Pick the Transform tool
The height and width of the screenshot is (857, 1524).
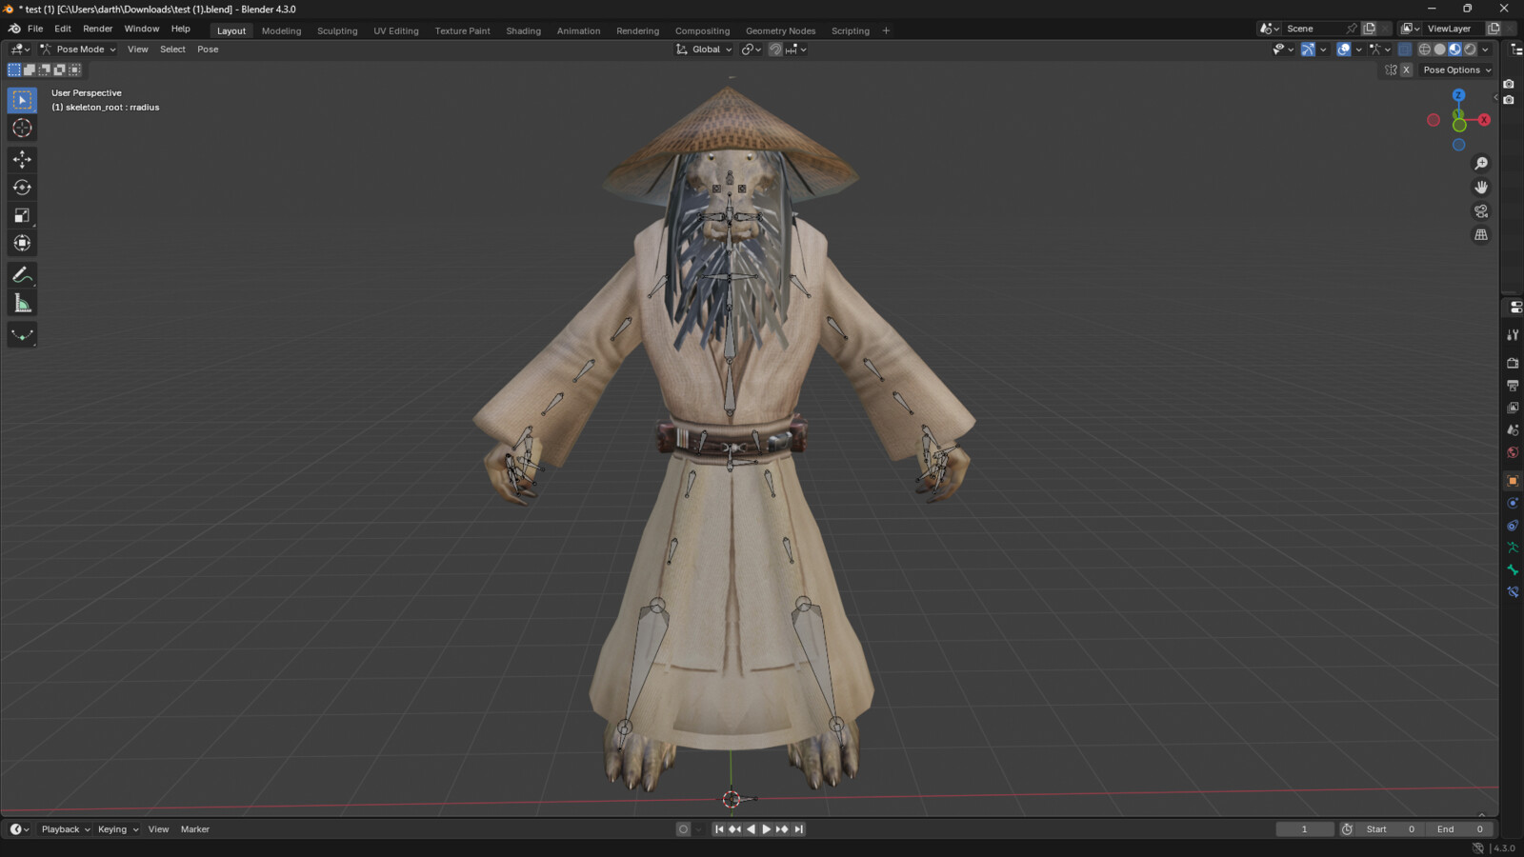[x=22, y=243]
